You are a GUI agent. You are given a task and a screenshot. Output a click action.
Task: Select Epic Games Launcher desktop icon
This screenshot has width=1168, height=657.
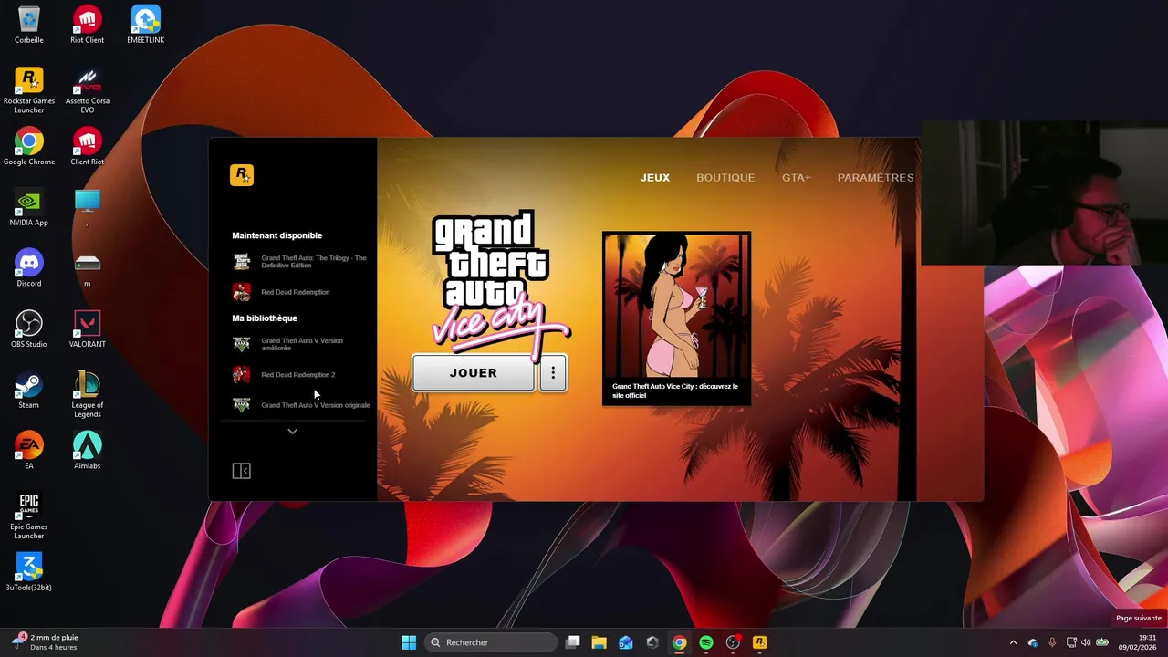click(29, 516)
